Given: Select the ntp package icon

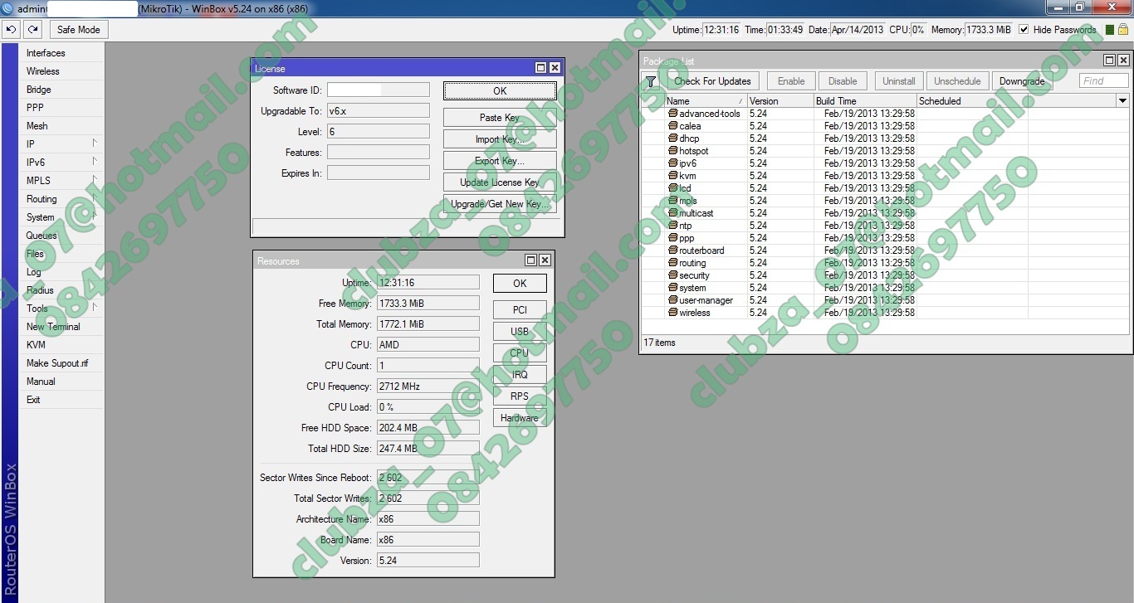Looking at the screenshot, I should [x=673, y=226].
